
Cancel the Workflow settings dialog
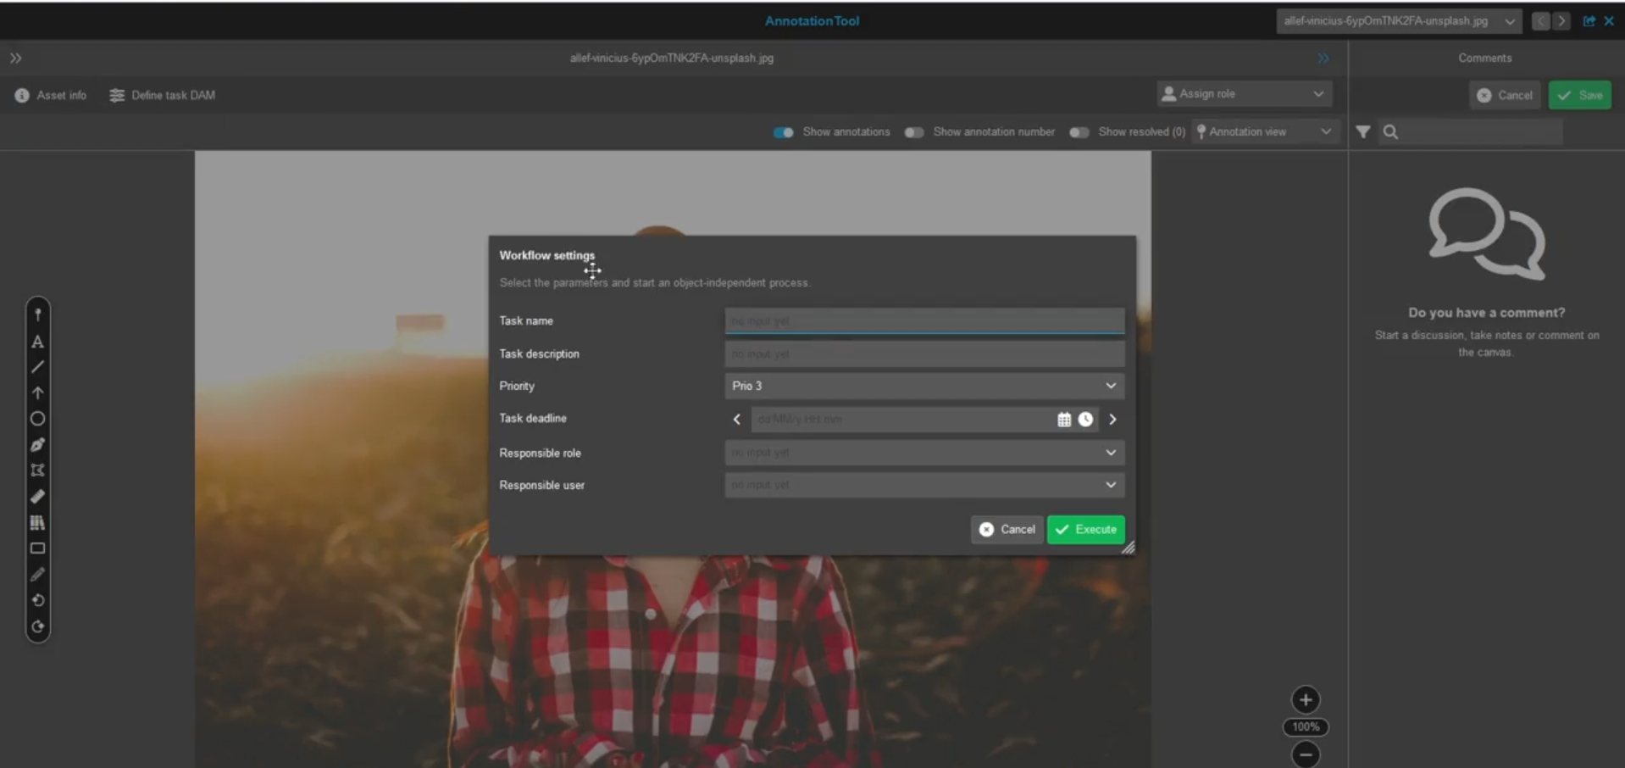(x=1007, y=529)
